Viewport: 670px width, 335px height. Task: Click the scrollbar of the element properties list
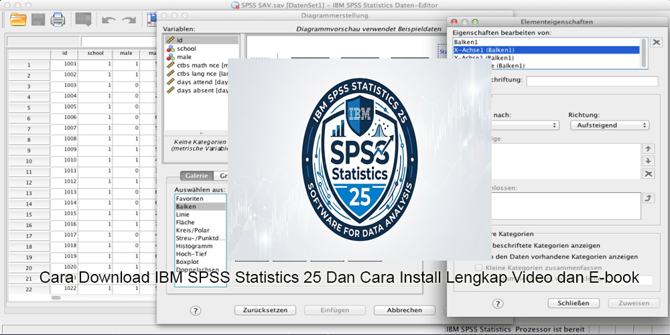tap(644, 52)
